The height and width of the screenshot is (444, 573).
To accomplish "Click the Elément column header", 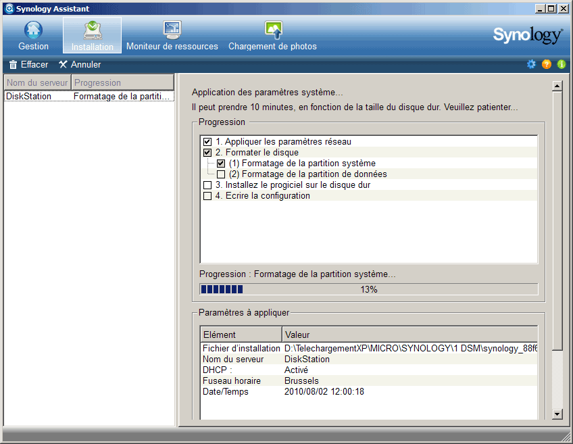I will [x=241, y=335].
